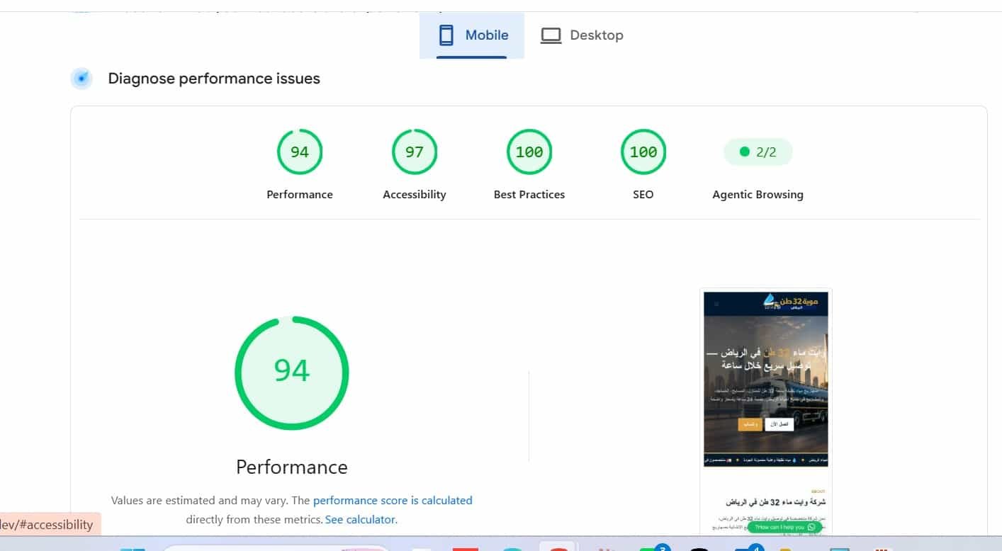The height and width of the screenshot is (551, 1002).
Task: Jump to the Performance score gauge showing 94
Action: coord(300,152)
